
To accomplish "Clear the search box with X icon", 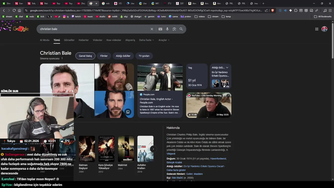I will (152, 29).
